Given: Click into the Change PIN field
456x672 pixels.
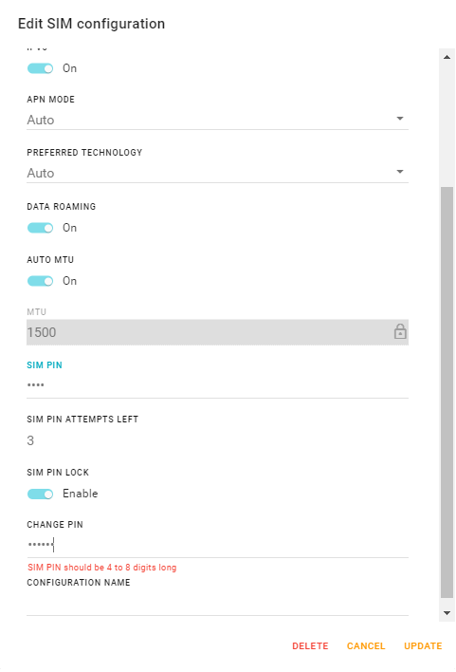Looking at the screenshot, I should pos(217,545).
